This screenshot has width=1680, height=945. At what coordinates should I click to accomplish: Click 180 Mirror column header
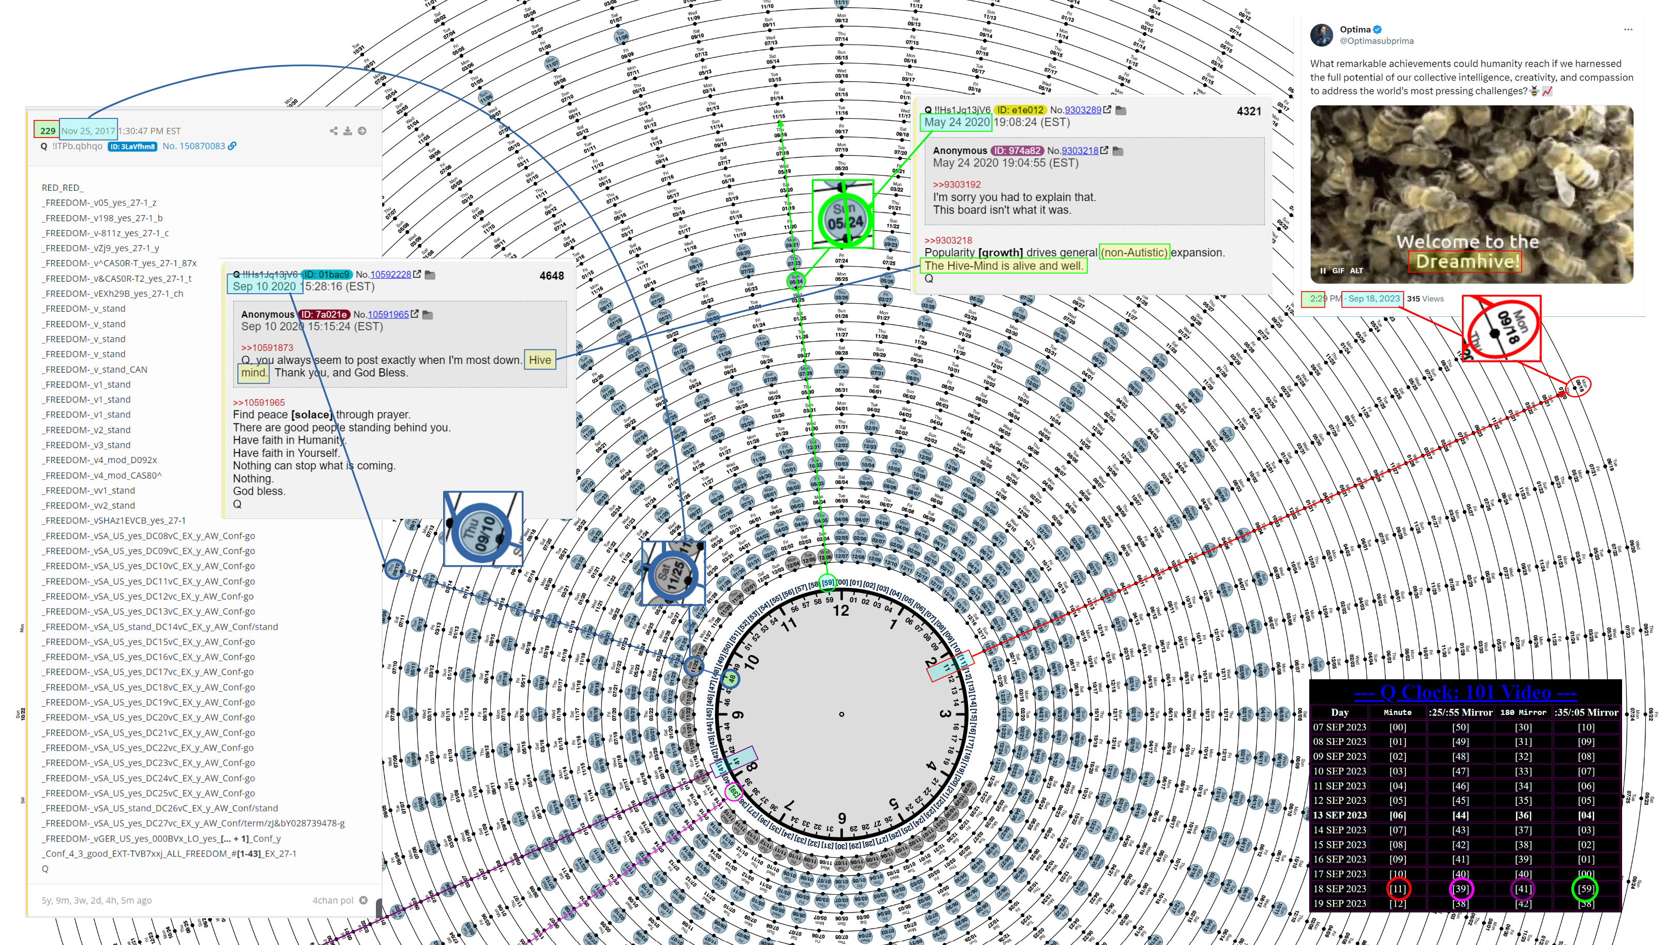pos(1523,712)
